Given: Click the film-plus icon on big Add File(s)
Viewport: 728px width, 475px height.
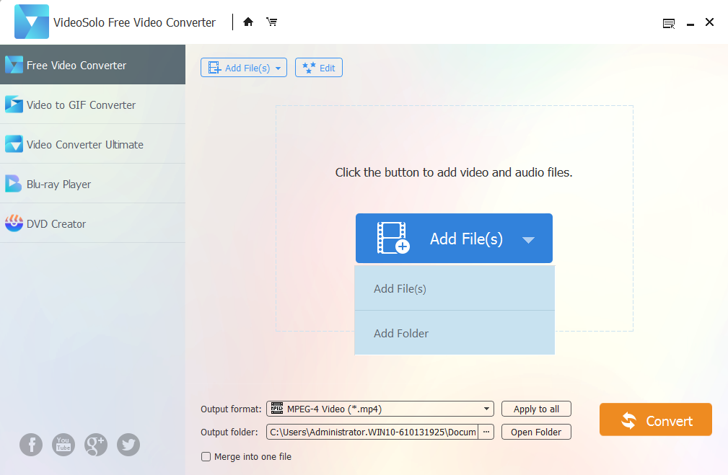Looking at the screenshot, I should [393, 238].
